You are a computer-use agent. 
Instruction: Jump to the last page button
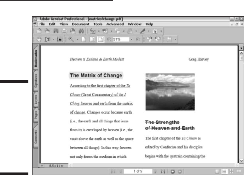click(163, 172)
